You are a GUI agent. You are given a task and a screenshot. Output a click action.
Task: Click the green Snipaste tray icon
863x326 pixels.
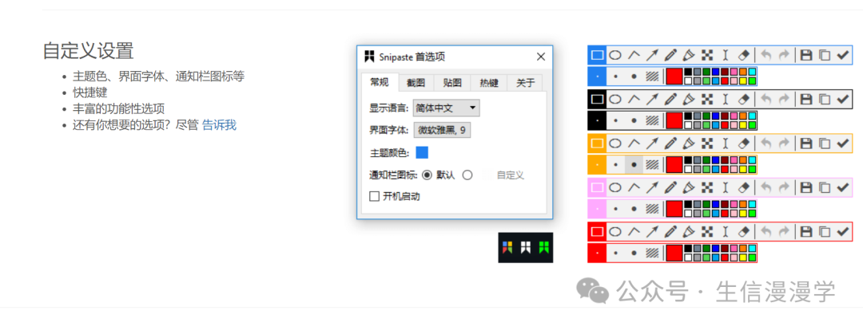[544, 248]
